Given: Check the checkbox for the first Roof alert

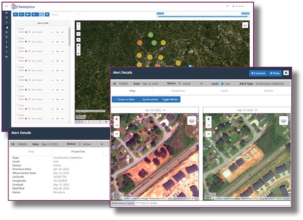Looking at the screenshot, I should click(x=17, y=29).
